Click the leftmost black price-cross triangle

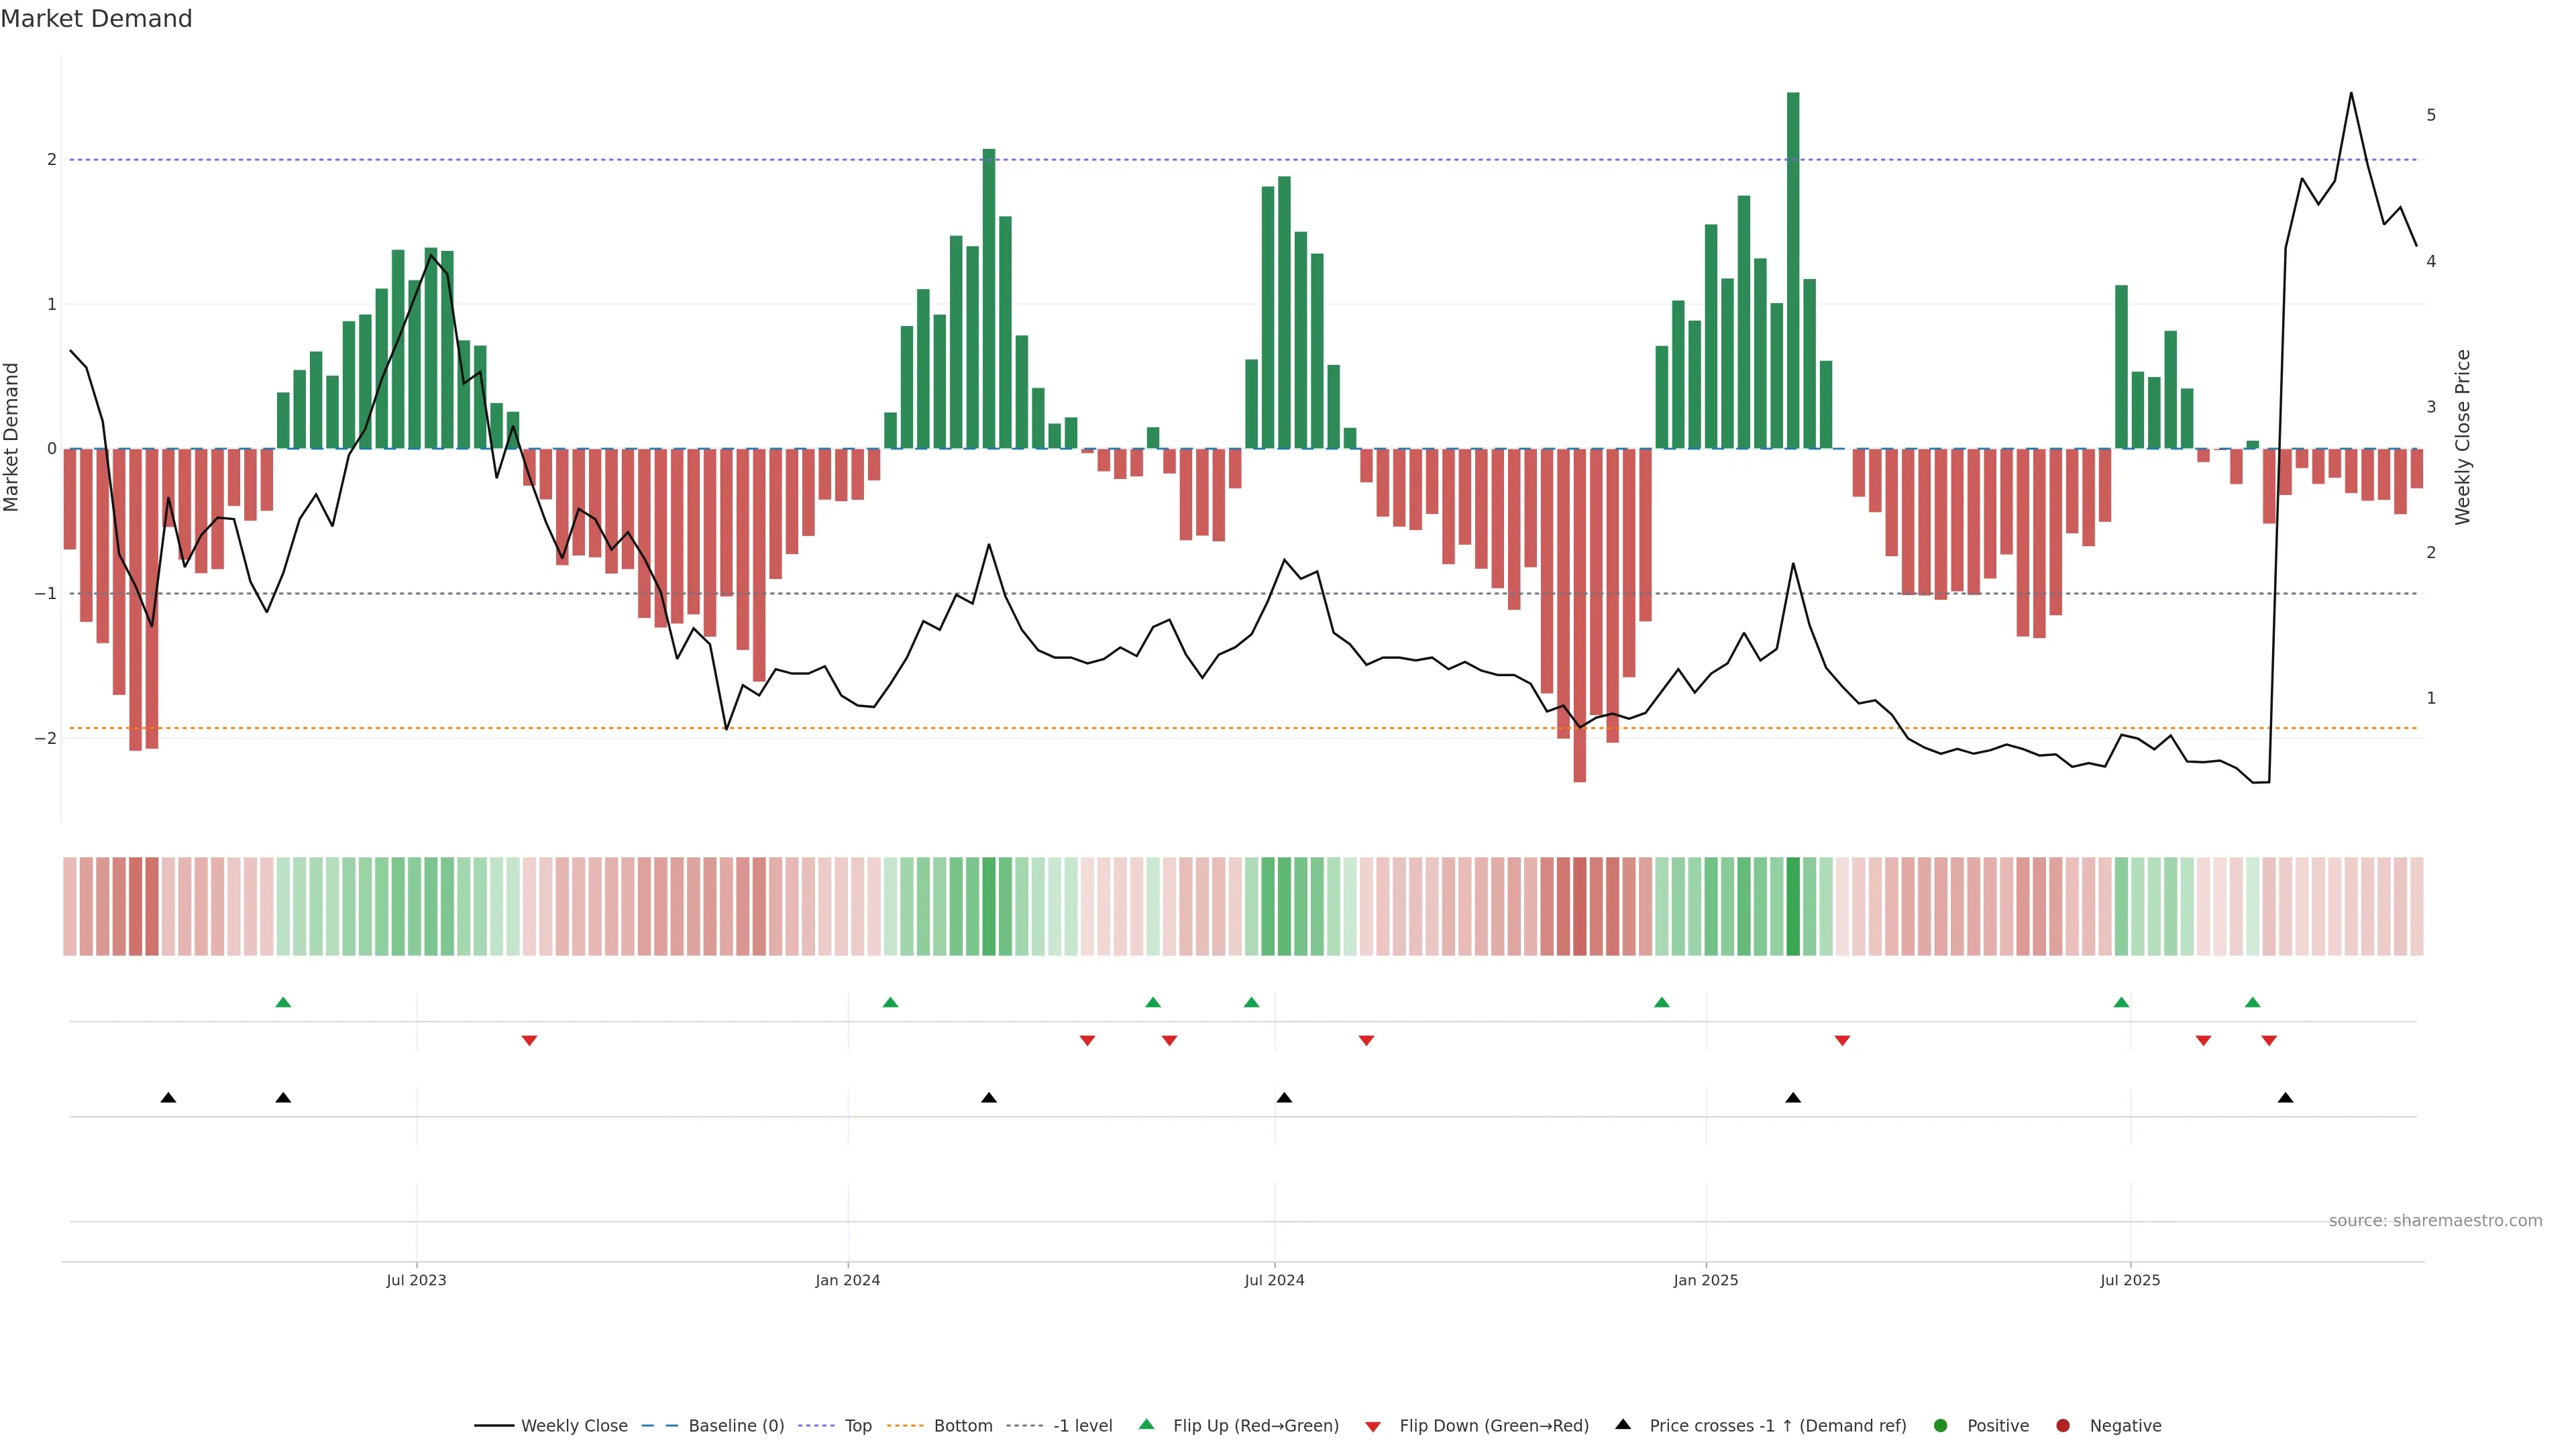point(168,1098)
